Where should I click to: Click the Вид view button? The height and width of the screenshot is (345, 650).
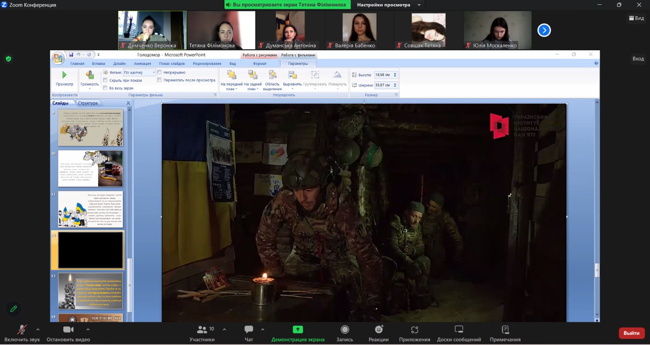pos(636,18)
